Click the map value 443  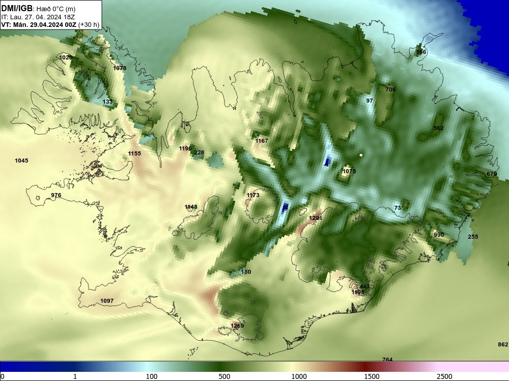click(364, 287)
